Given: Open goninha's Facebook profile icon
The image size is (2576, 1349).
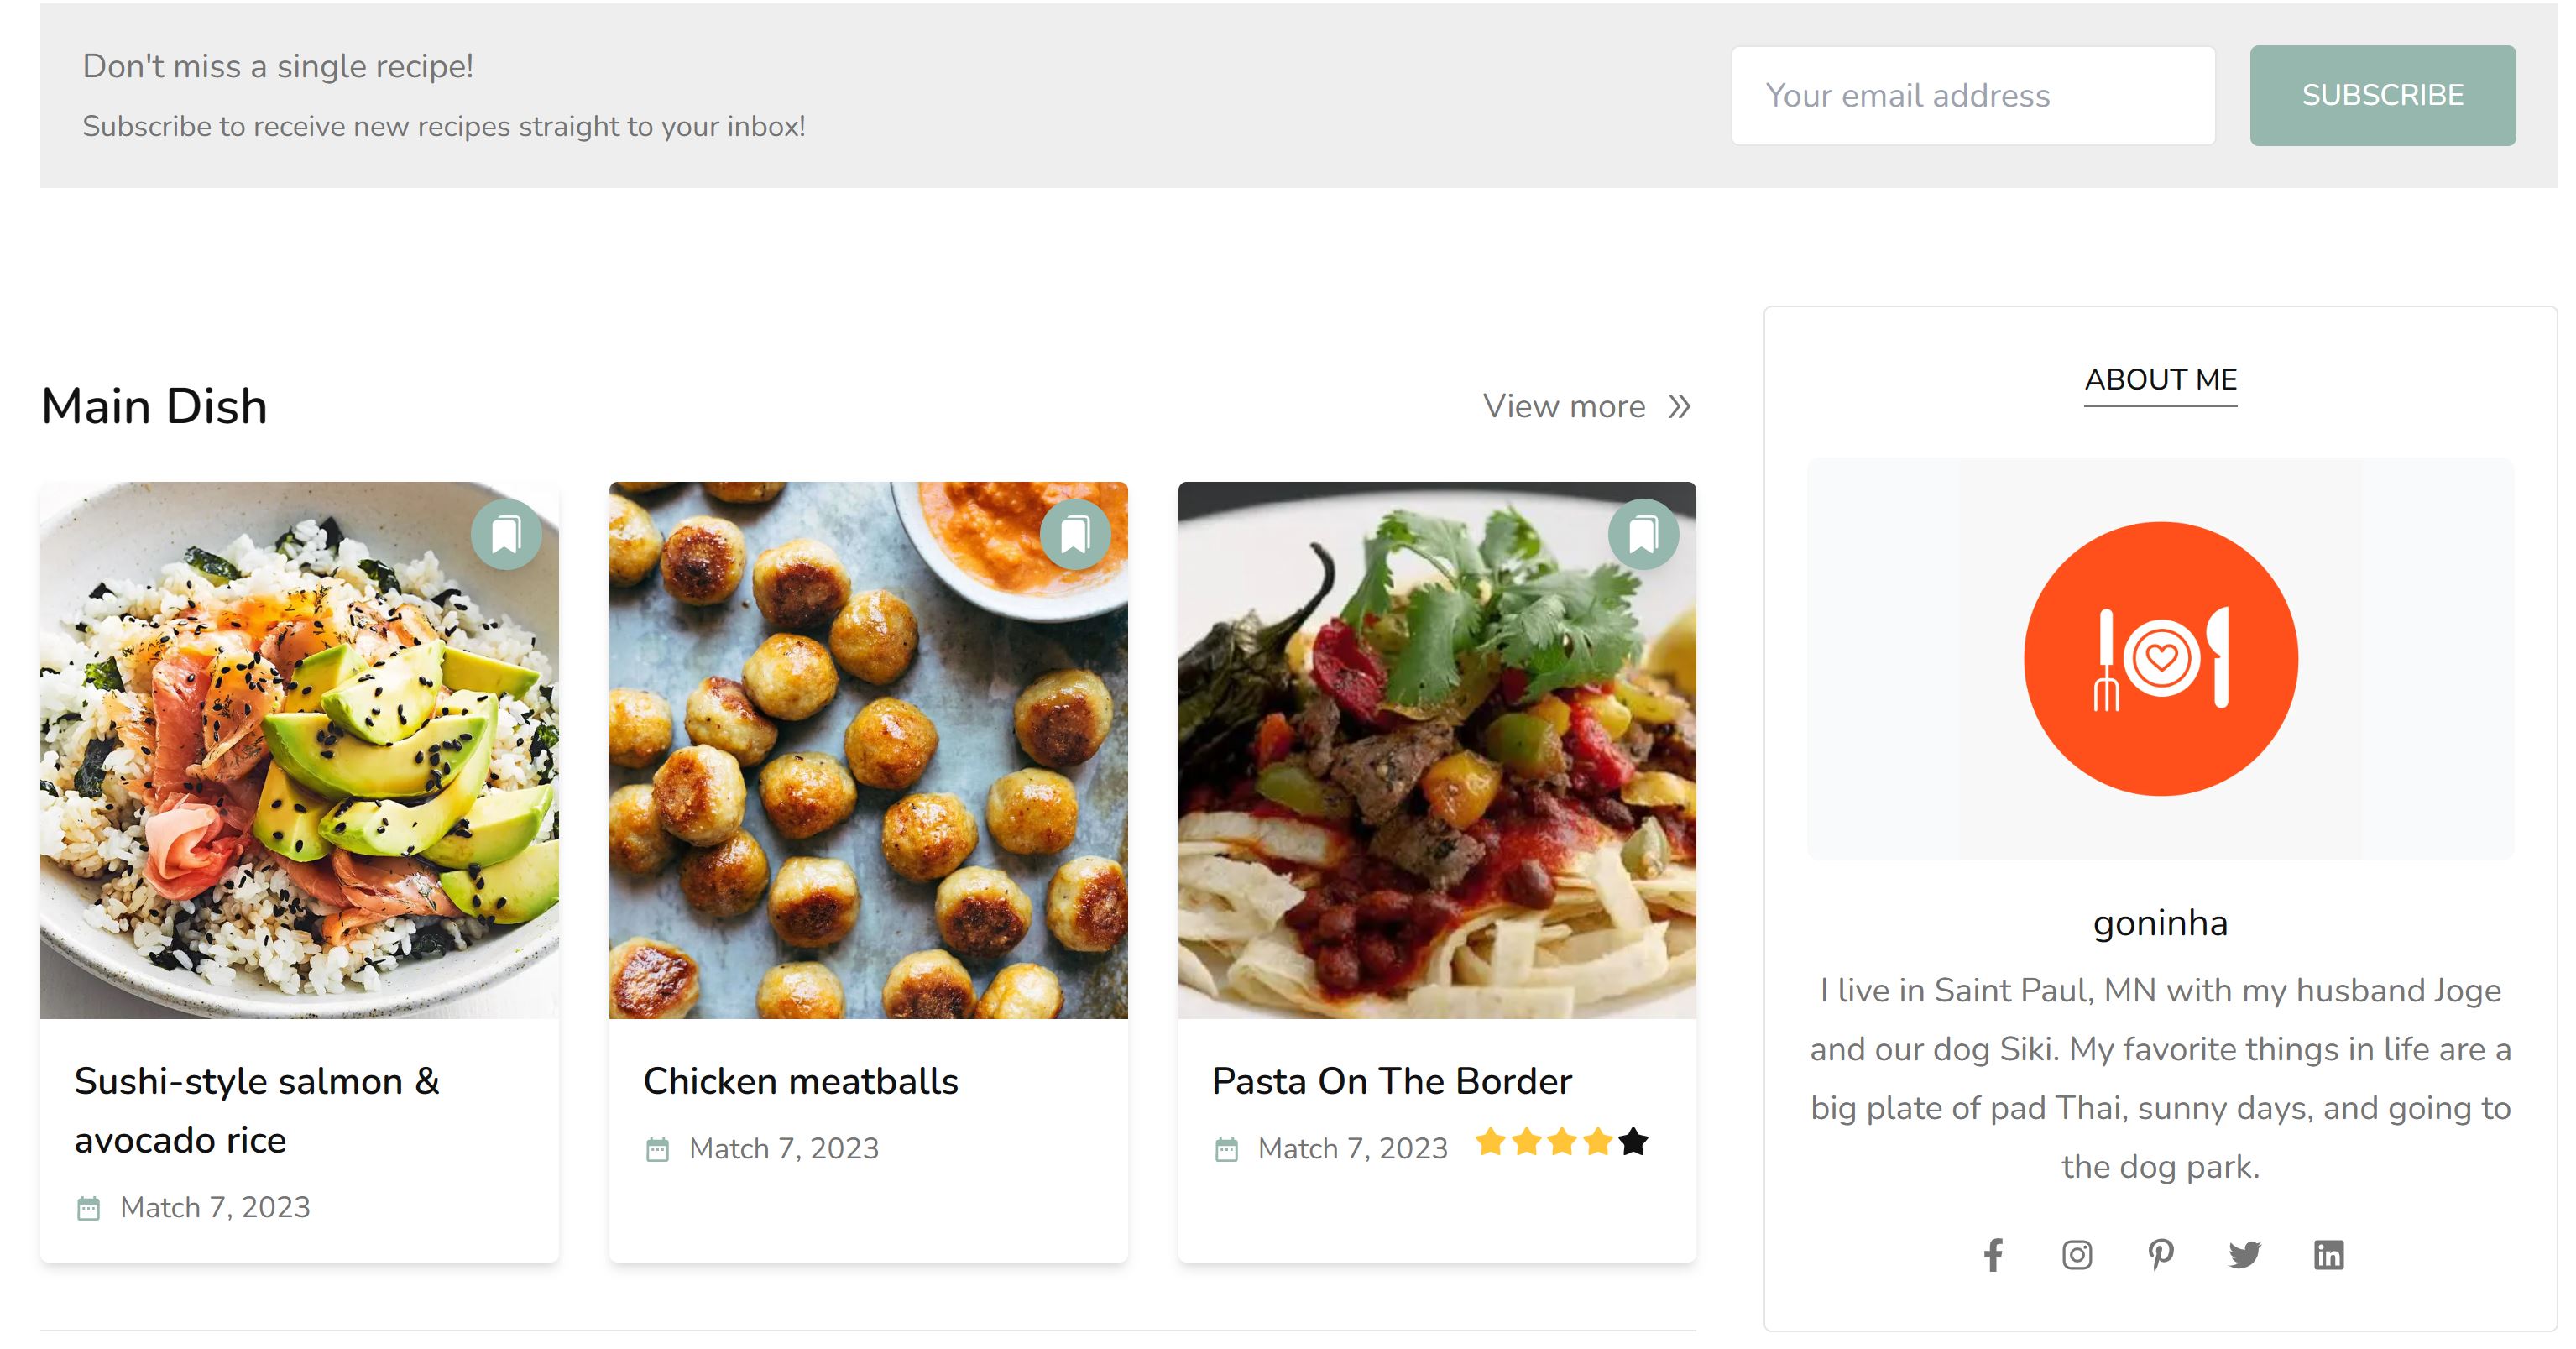Looking at the screenshot, I should (x=1993, y=1254).
